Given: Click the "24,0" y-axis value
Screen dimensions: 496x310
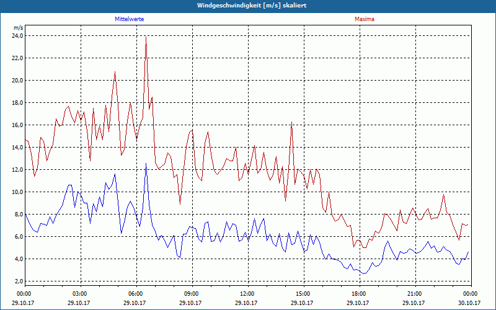Looking at the screenshot, I should tap(18, 36).
